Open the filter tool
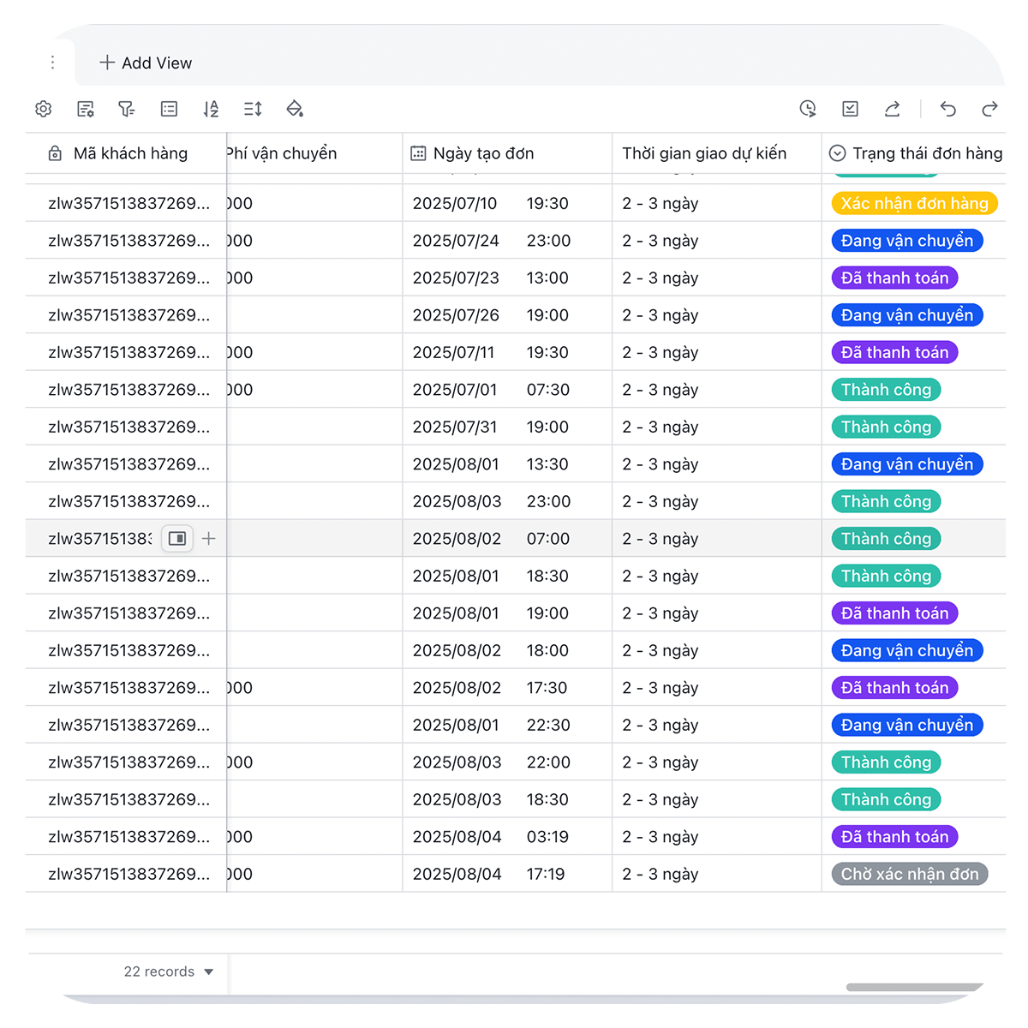1028x1028 pixels. click(x=127, y=109)
